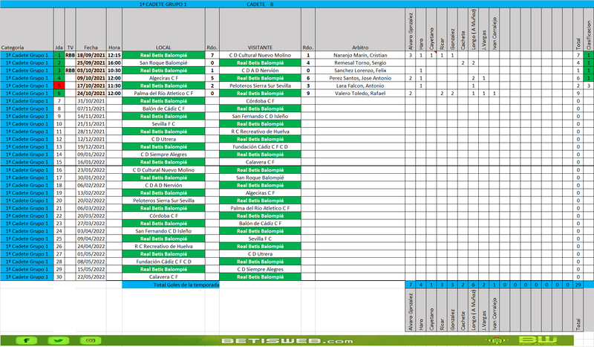Select referee 'Remesal Torno, Sergio'
The height and width of the screenshot is (347, 594).
[360, 62]
